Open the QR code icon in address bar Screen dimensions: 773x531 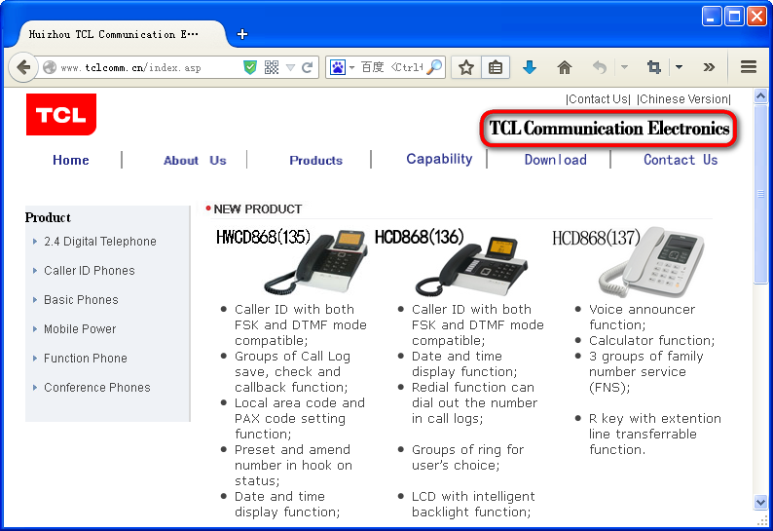pyautogui.click(x=272, y=67)
